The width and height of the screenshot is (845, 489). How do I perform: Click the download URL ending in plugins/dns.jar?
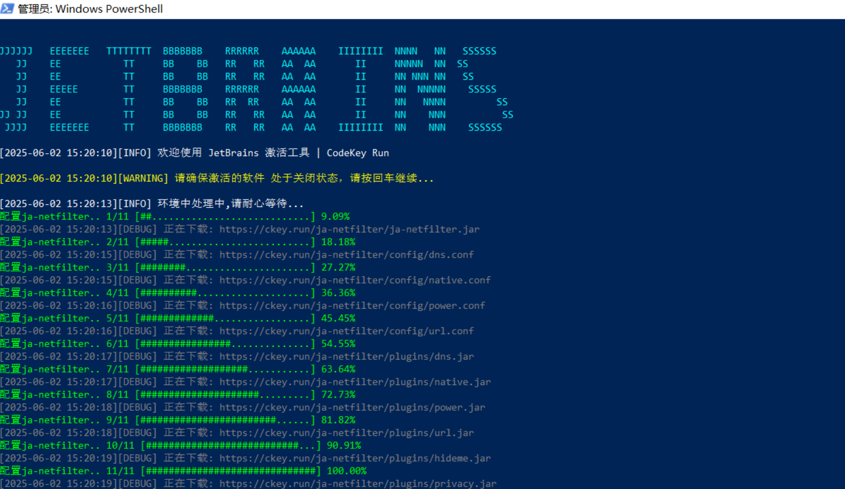[x=347, y=357]
